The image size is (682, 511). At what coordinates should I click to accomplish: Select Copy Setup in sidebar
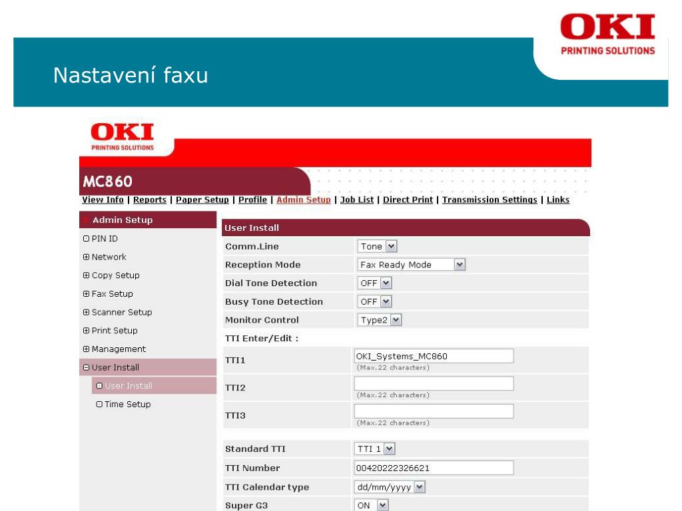(116, 275)
